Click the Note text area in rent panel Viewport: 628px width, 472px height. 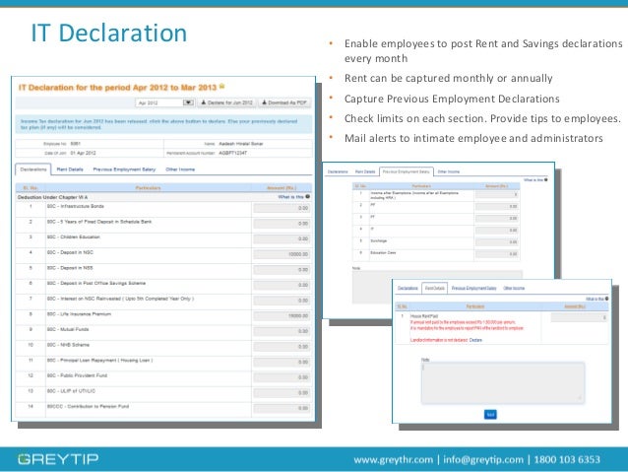click(x=503, y=382)
